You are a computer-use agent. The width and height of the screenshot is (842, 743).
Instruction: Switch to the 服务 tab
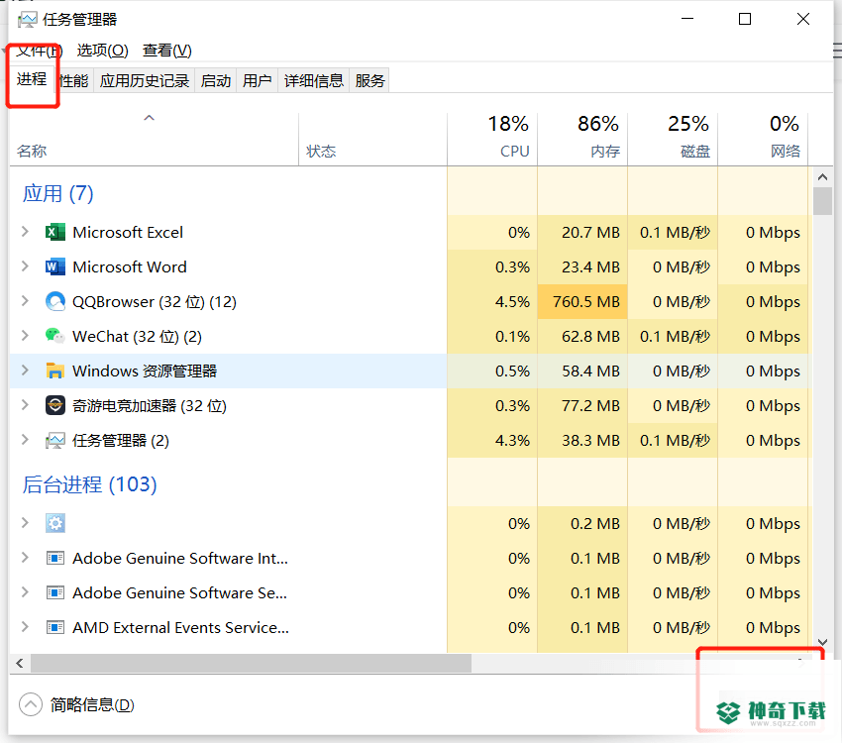369,80
